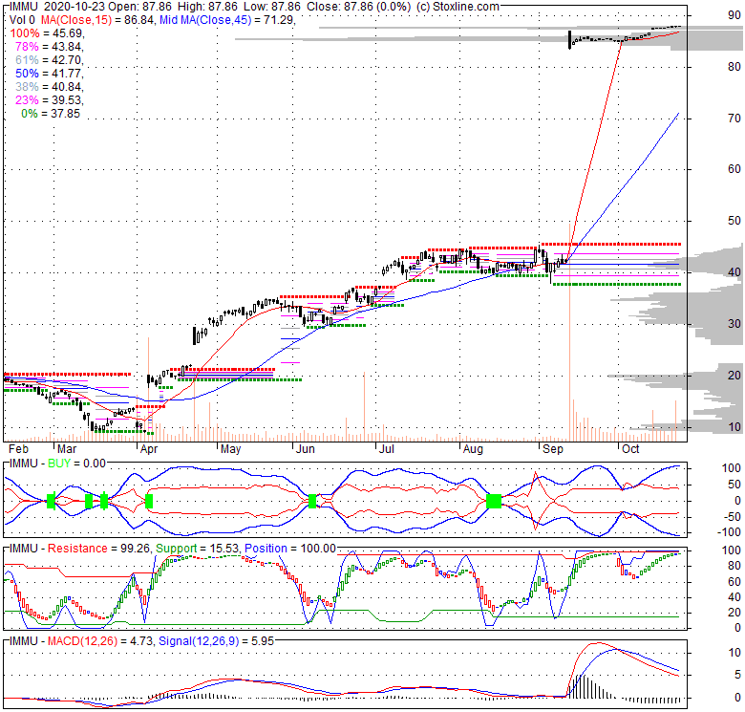The height and width of the screenshot is (712, 745).
Task: Click the 'Close: 87.86 (0.0%)' value
Action: (359, 7)
